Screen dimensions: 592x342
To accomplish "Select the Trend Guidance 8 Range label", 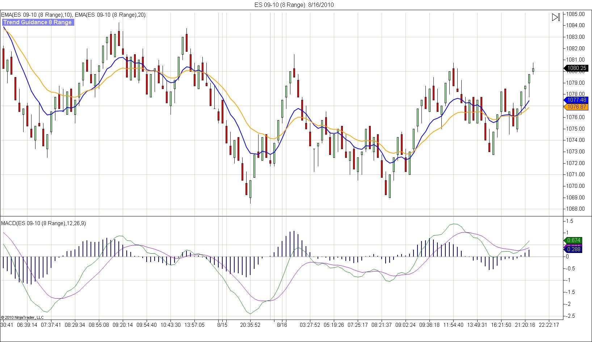I will pos(38,22).
